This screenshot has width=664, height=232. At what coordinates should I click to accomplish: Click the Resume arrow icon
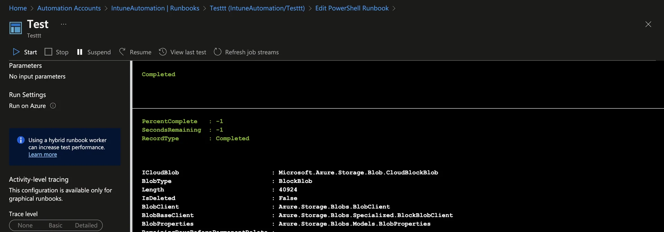[x=122, y=52]
